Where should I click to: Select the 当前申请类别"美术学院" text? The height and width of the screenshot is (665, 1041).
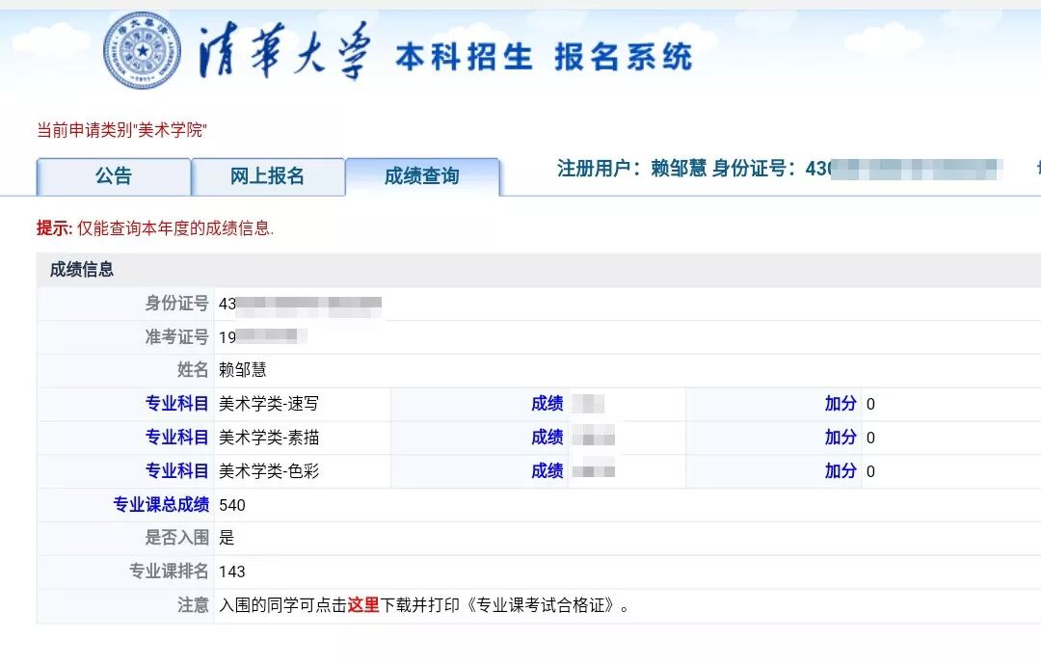[x=121, y=130]
